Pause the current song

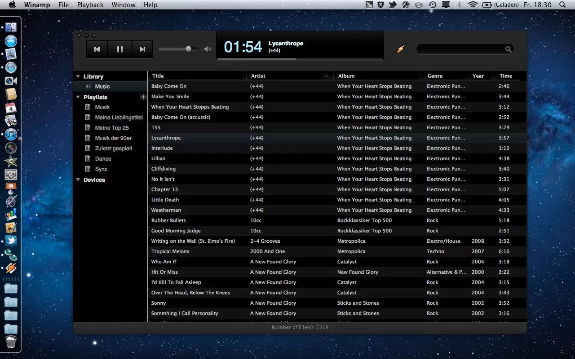click(120, 49)
